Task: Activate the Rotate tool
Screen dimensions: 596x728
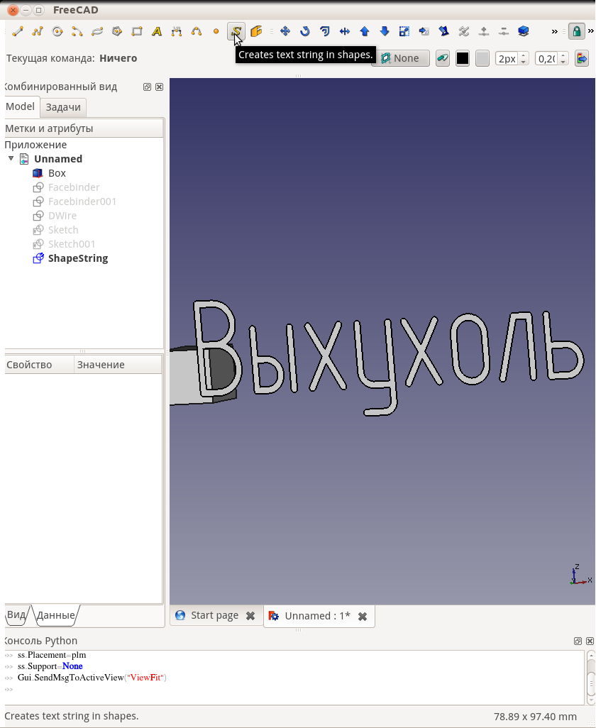Action: (x=305, y=31)
